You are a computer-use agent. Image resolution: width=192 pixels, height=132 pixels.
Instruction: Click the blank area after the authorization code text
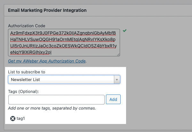click(86, 52)
